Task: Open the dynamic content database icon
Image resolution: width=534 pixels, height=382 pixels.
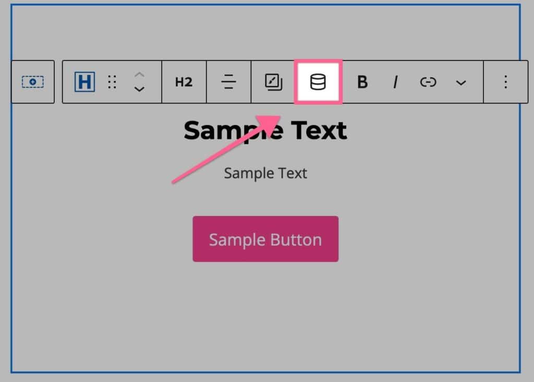Action: click(318, 82)
